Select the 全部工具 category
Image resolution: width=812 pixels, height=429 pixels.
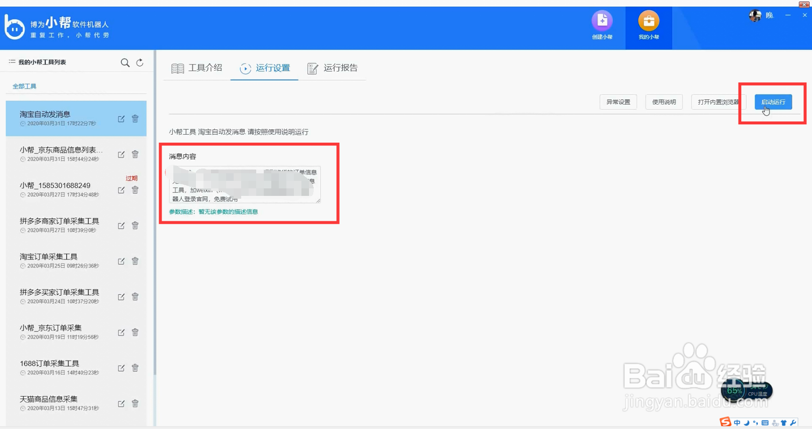[x=24, y=86]
